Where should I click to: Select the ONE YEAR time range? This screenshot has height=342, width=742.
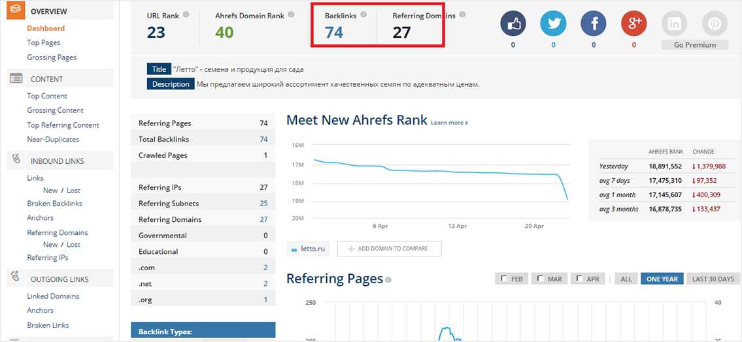coord(662,279)
